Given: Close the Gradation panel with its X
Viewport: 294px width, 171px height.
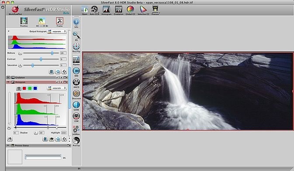Looking at the screenshot, I should [x=62, y=78].
